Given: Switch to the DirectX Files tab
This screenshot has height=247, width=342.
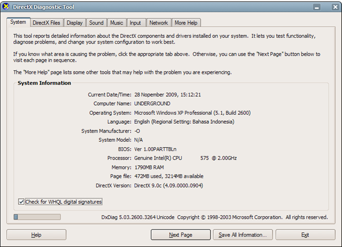Looking at the screenshot, I should click(x=46, y=23).
